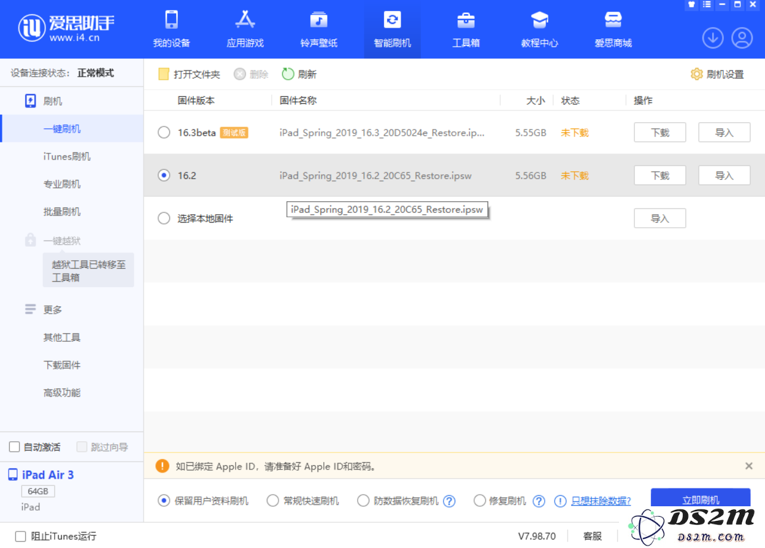
Task: Select the 16.3beta firmware radio button
Action: (x=164, y=133)
